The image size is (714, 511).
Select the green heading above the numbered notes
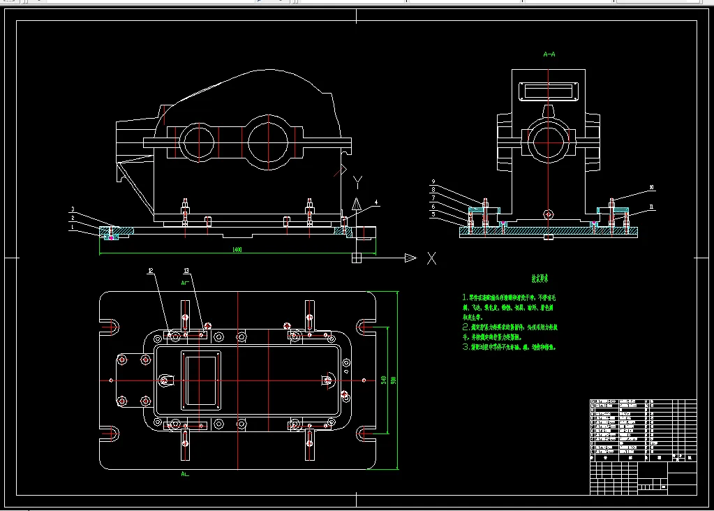point(540,278)
